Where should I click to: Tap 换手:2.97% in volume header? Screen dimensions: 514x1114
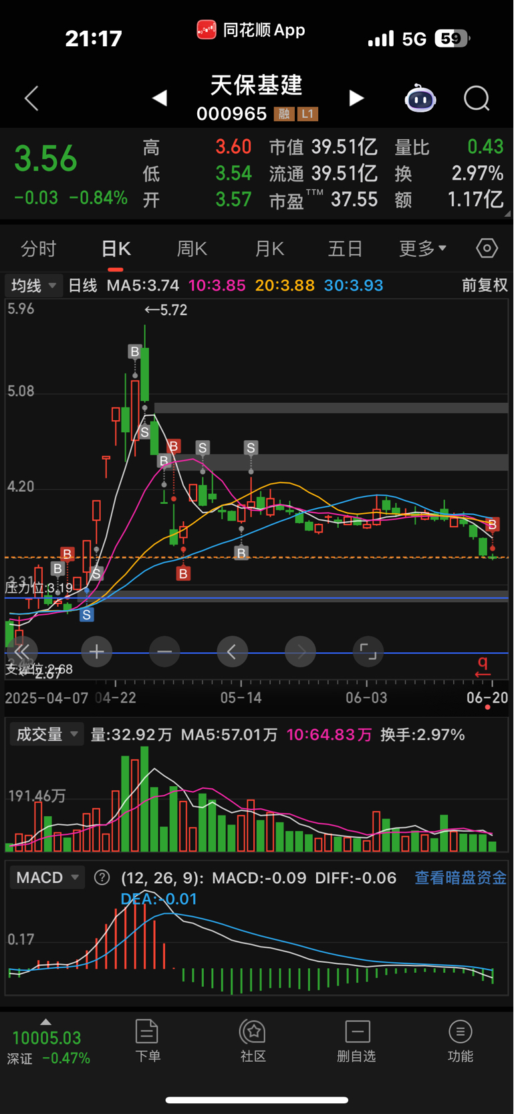(422, 735)
